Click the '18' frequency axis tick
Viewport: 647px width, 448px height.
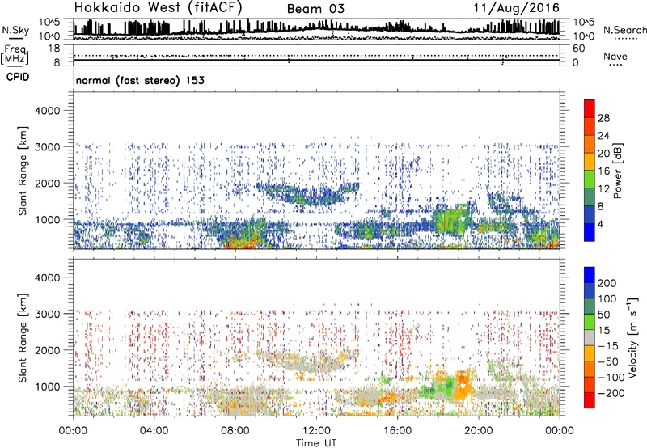point(54,49)
